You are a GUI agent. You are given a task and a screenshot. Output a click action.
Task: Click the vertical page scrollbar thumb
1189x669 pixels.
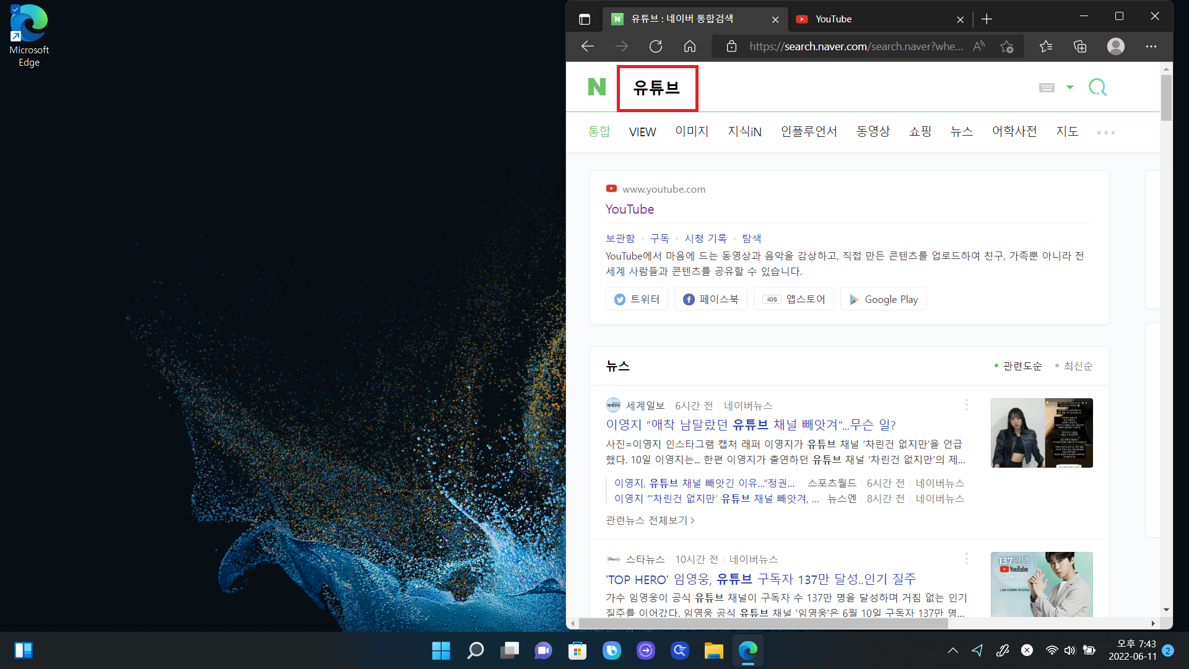(1166, 98)
